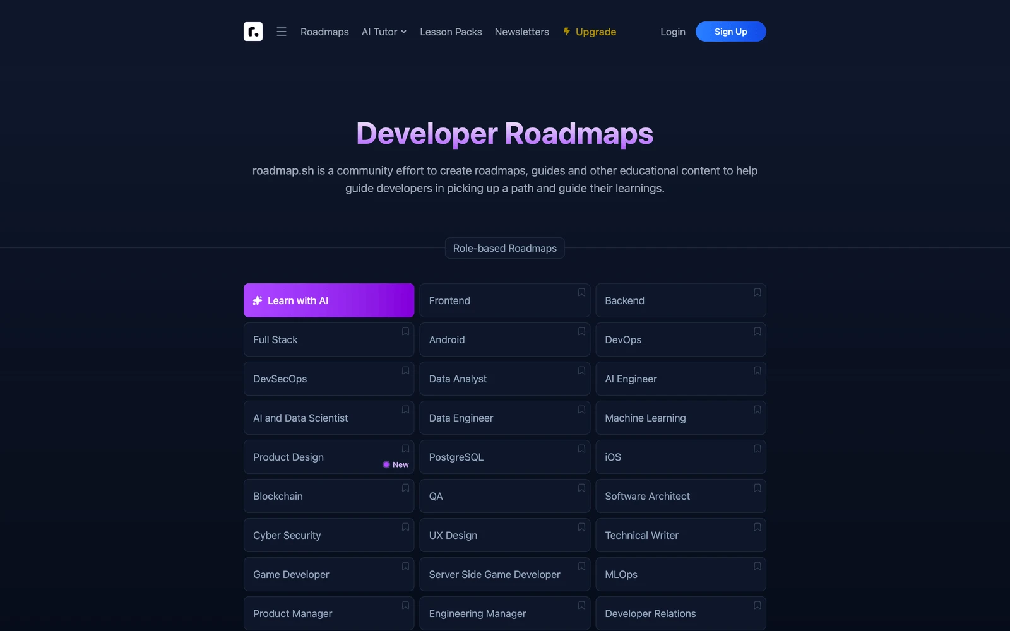Open the PostgreSQL roadmap

click(x=505, y=457)
